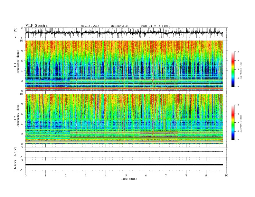Image resolution: width=255 pixels, height=197 pixels.
Task: Select the "Nov.14, 2013" date text
Action: point(90,26)
